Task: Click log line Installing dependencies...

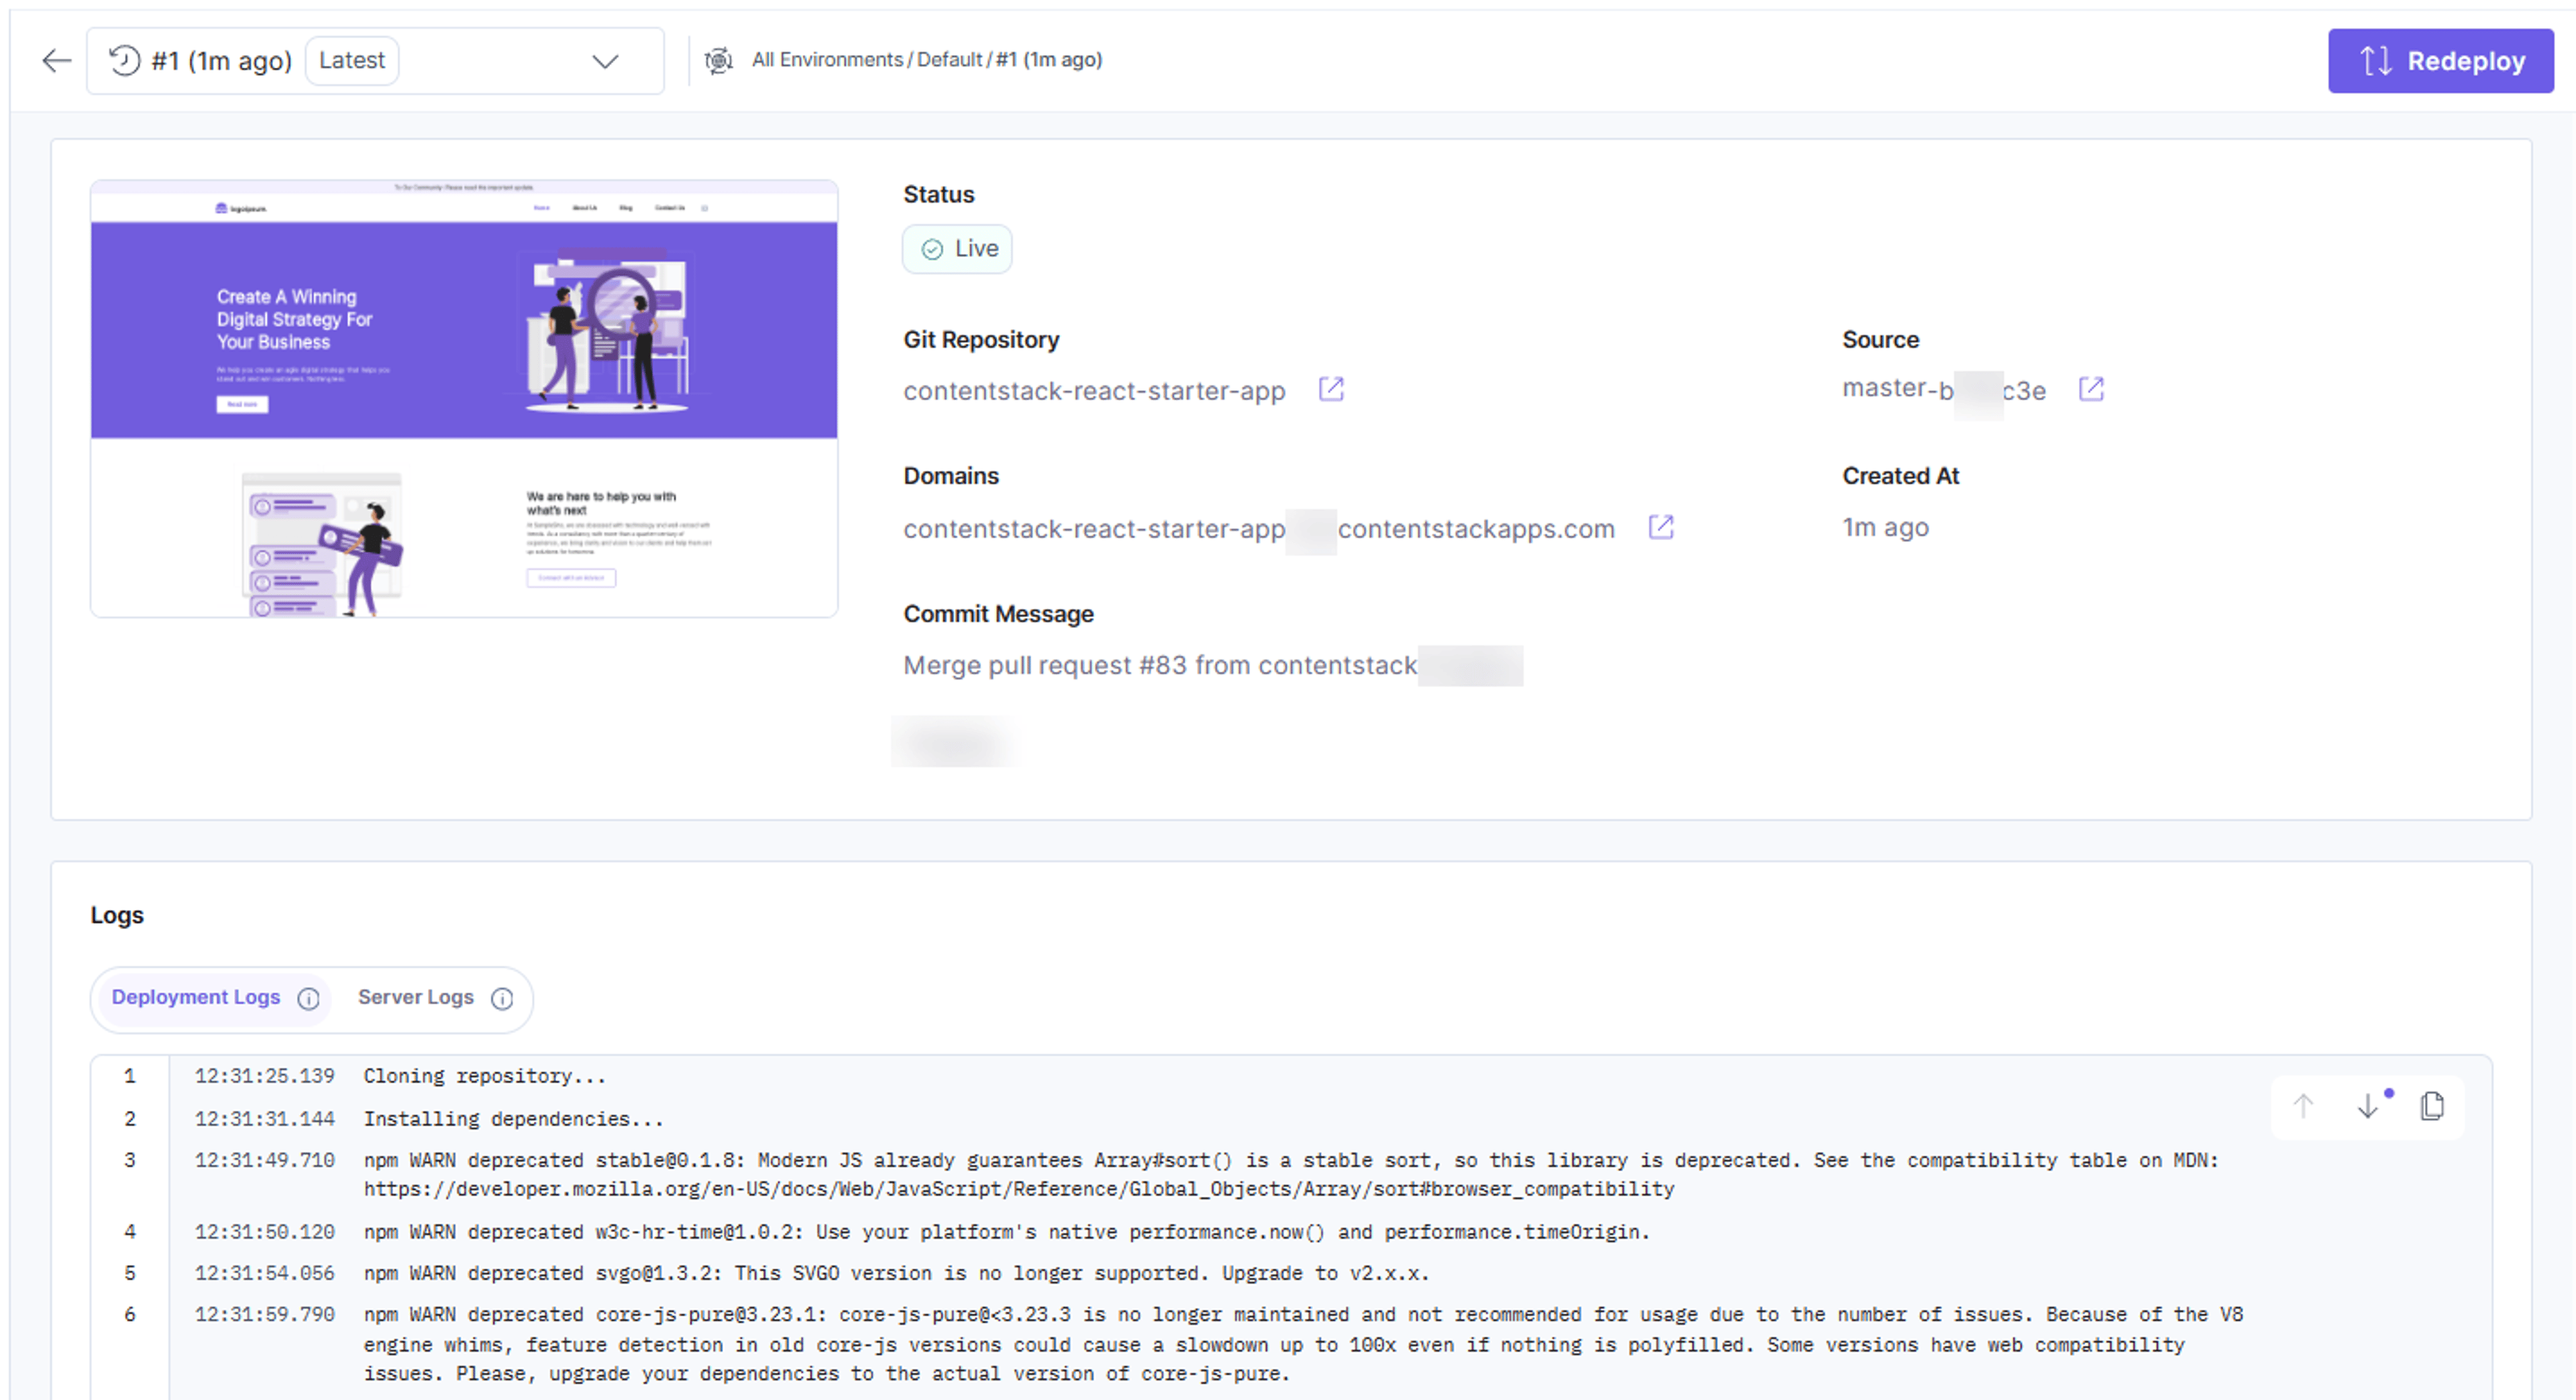Action: point(513,1120)
